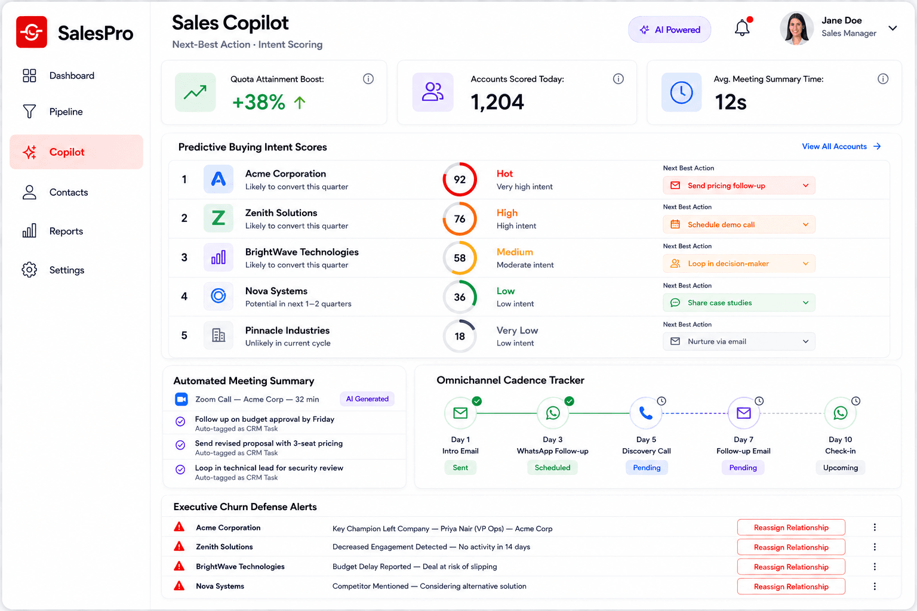This screenshot has height=611, width=917.
Task: Click Jane Doe's profile photo
Action: (796, 28)
